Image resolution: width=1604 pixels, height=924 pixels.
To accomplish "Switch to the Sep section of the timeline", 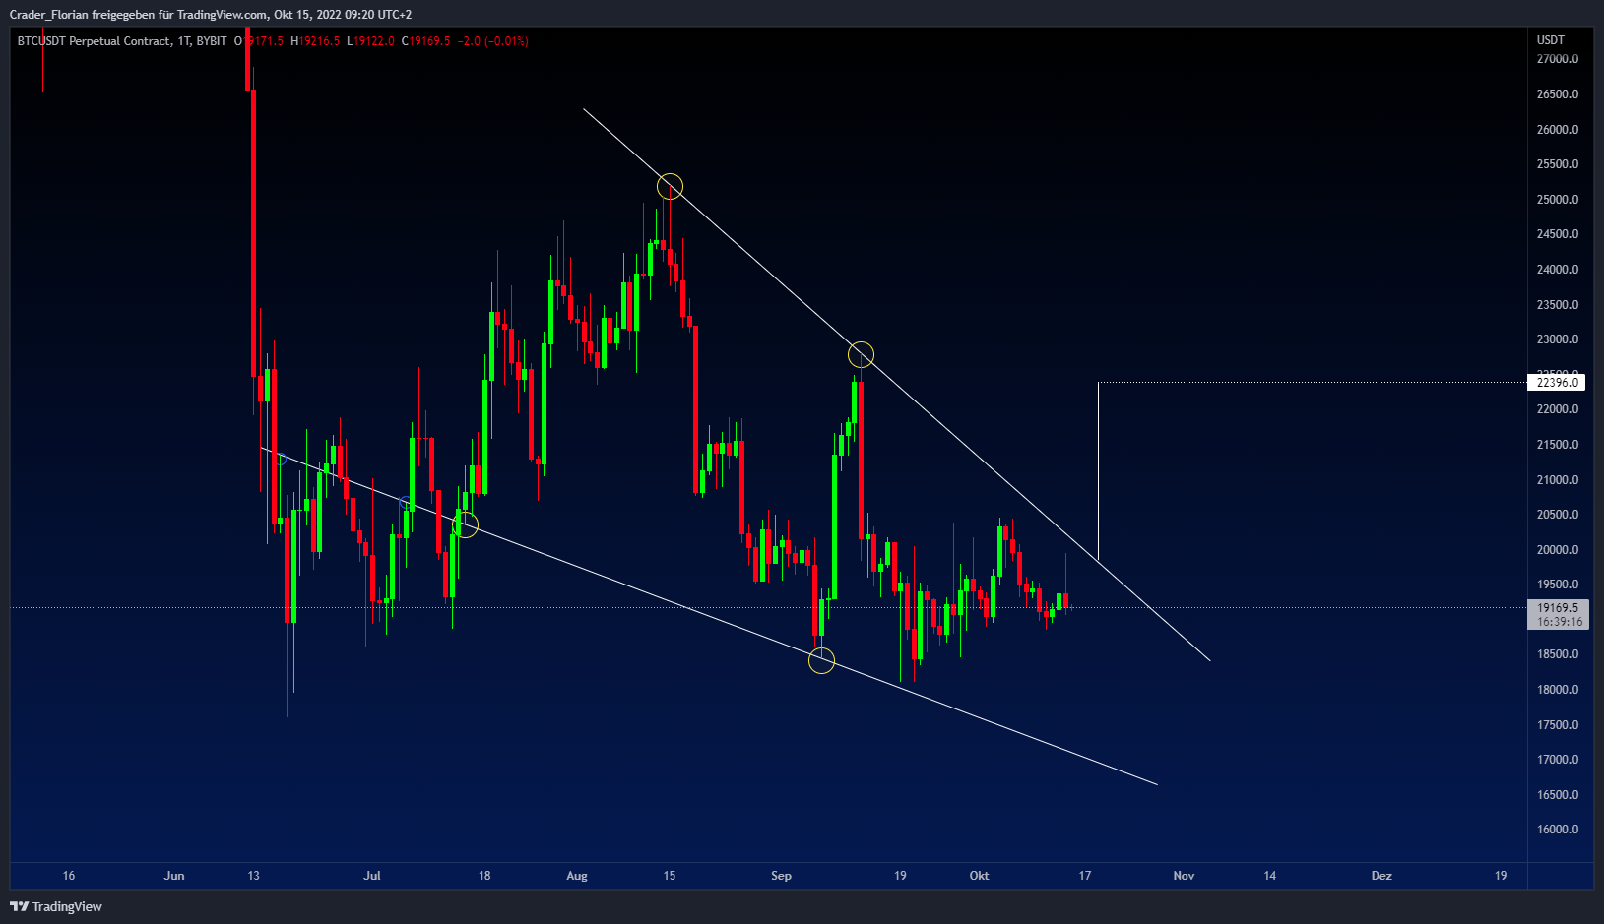I will point(781,875).
